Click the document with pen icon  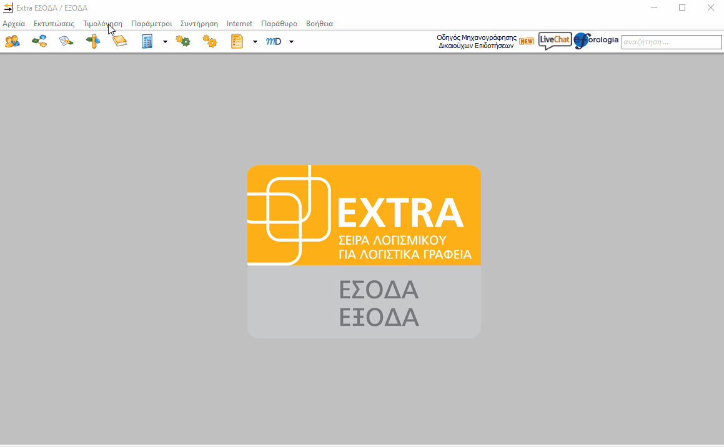pyautogui.click(x=66, y=42)
